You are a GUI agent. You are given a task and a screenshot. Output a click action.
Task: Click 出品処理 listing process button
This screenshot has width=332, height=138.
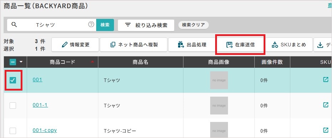tap(192, 45)
